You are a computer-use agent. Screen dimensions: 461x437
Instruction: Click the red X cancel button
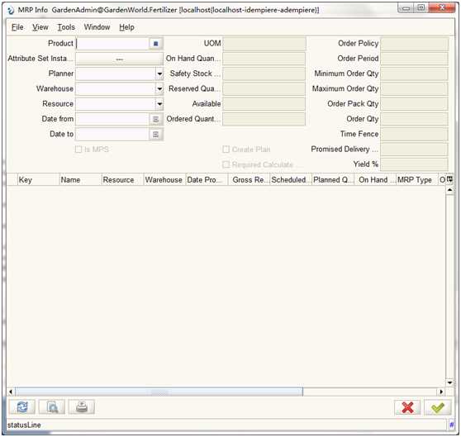407,407
